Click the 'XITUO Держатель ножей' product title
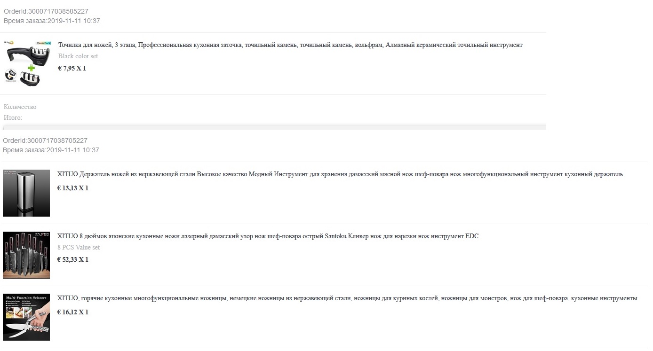This screenshot has width=653, height=351. [340, 174]
